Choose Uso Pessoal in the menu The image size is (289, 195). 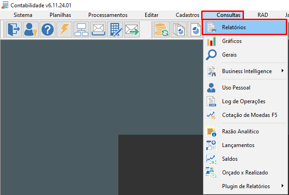coord(245,88)
